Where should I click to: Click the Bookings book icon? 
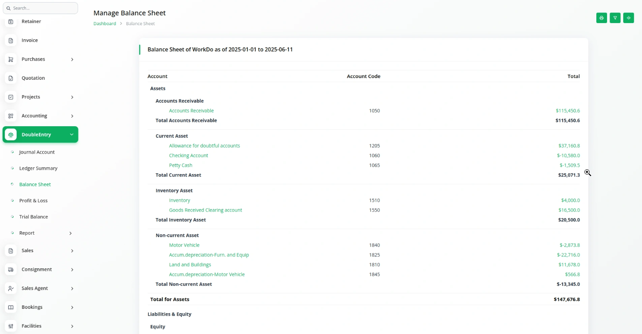[x=11, y=307]
